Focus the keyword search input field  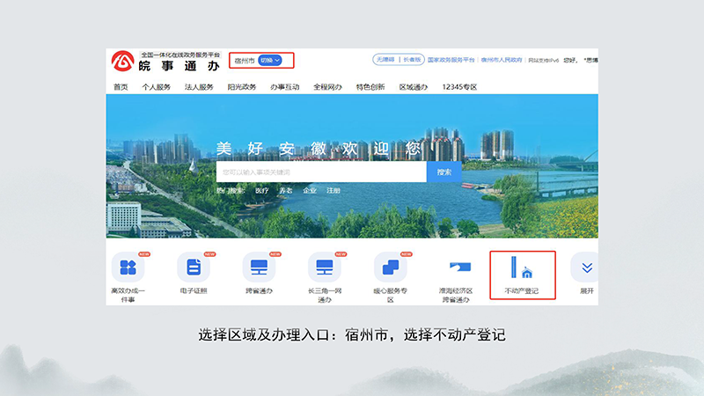point(321,172)
